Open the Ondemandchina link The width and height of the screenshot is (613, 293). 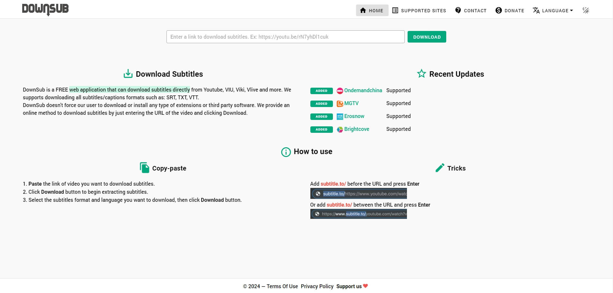pos(363,90)
